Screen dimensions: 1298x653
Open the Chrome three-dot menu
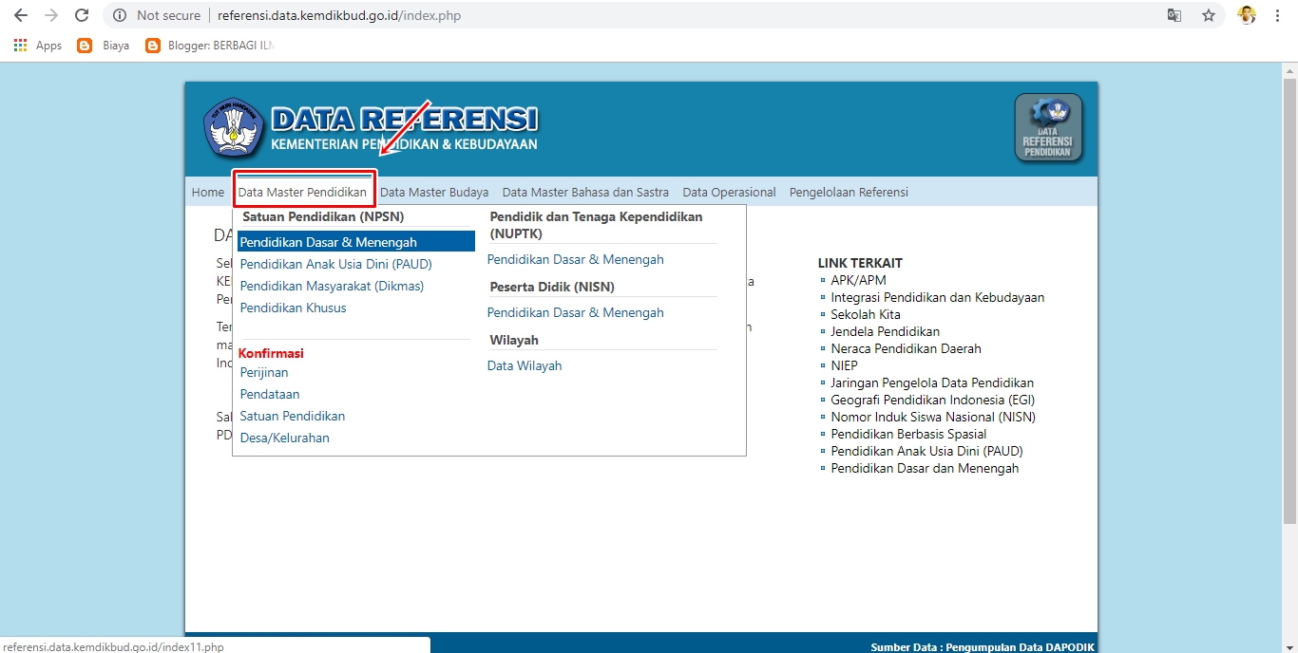(1277, 15)
